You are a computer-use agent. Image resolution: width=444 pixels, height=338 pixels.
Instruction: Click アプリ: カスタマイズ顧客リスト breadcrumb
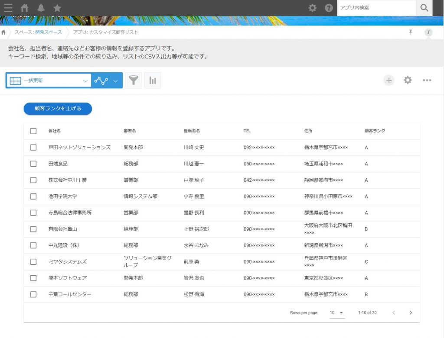(x=105, y=32)
